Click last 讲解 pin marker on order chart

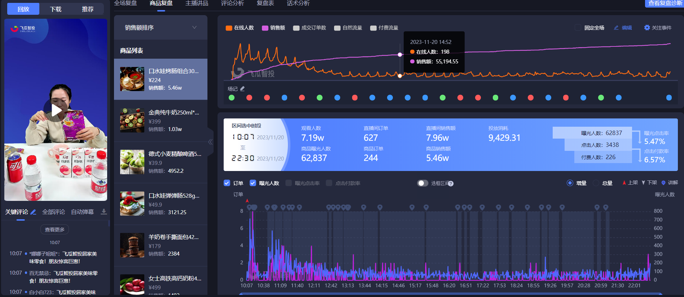606,208
